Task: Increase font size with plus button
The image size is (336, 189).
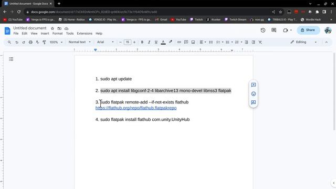Action: pyautogui.click(x=134, y=42)
